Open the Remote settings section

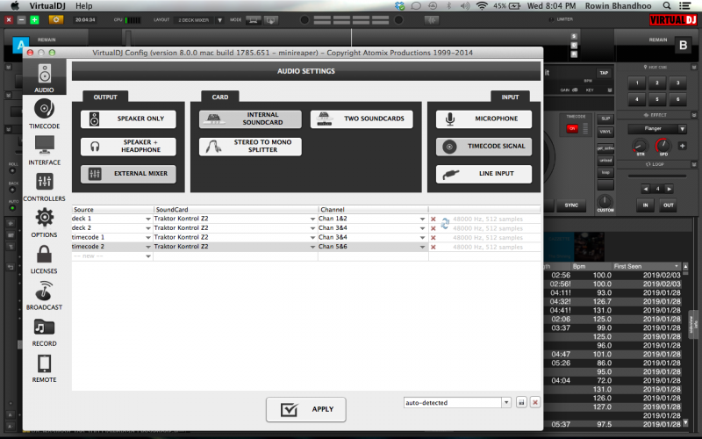44,368
